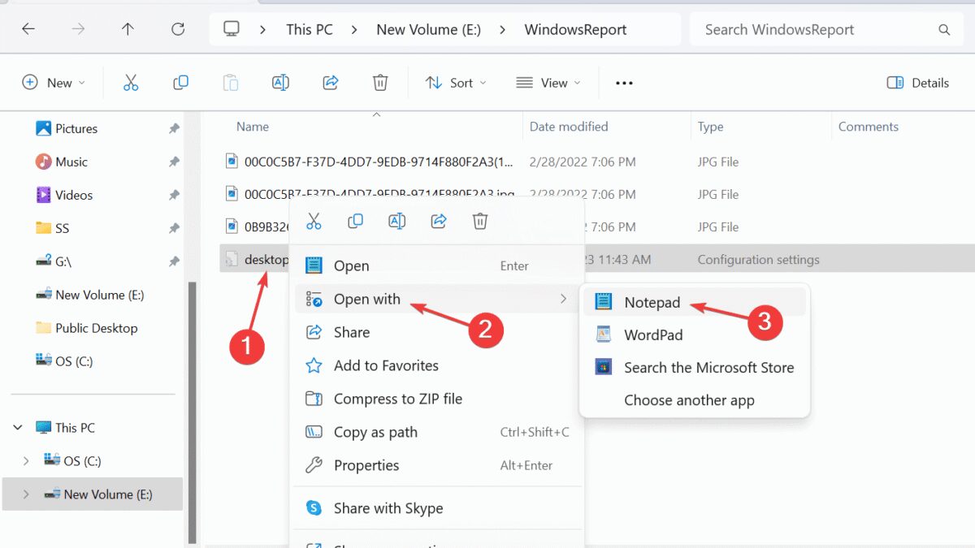Click Choose another app

689,399
